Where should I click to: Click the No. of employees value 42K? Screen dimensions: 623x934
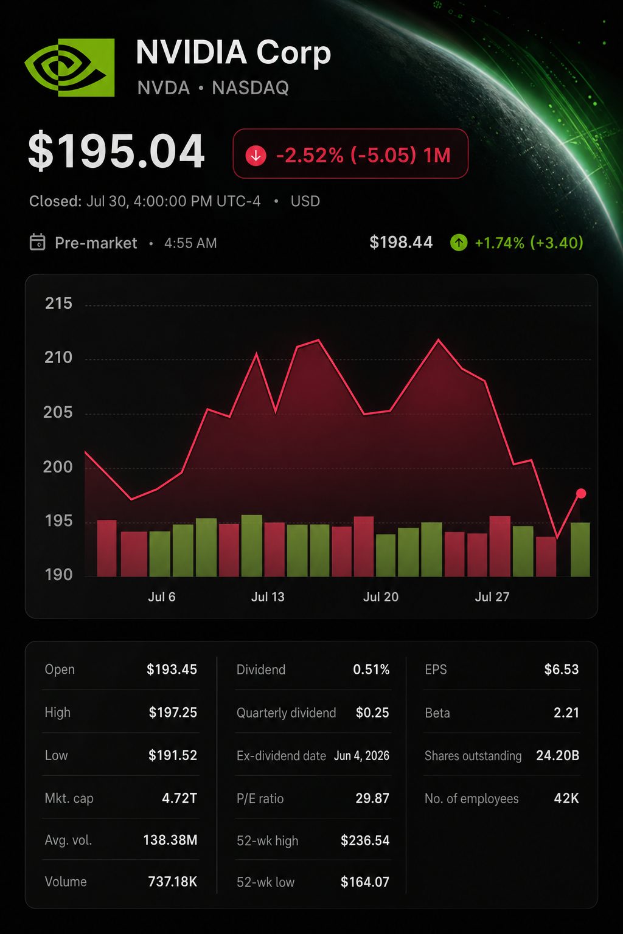coord(566,798)
